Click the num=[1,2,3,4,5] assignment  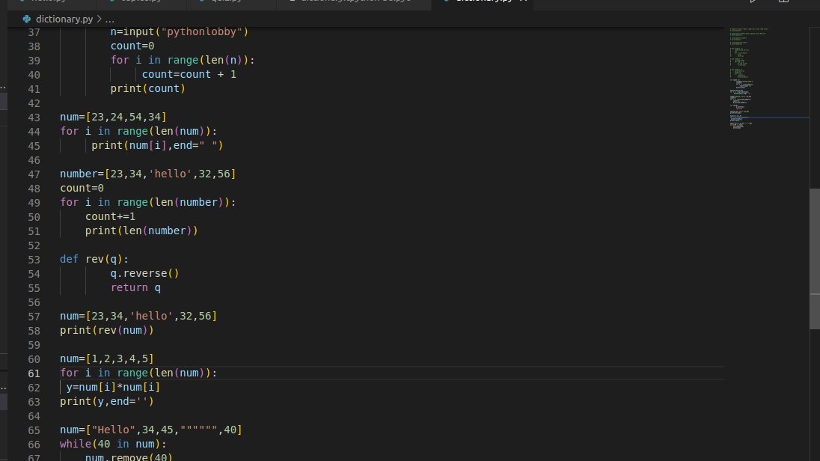107,359
